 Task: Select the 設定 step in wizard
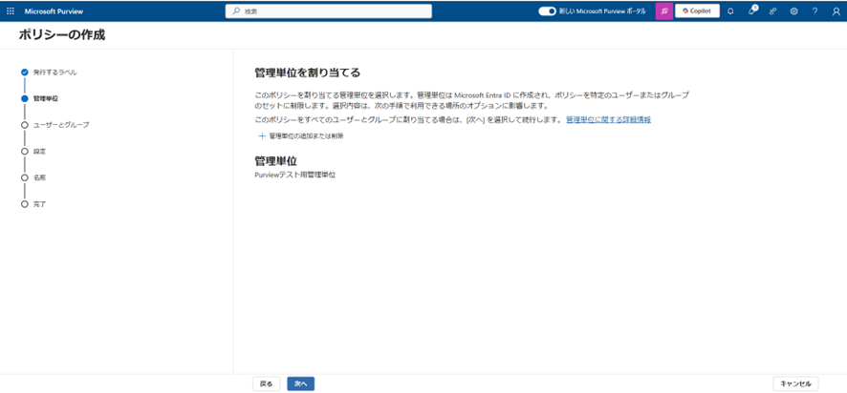pos(39,151)
